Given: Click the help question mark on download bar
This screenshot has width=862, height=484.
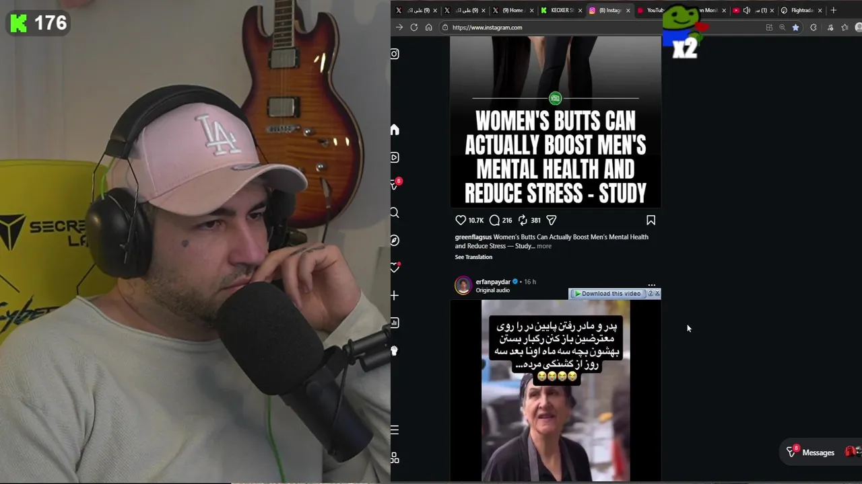Looking at the screenshot, I should pos(651,294).
